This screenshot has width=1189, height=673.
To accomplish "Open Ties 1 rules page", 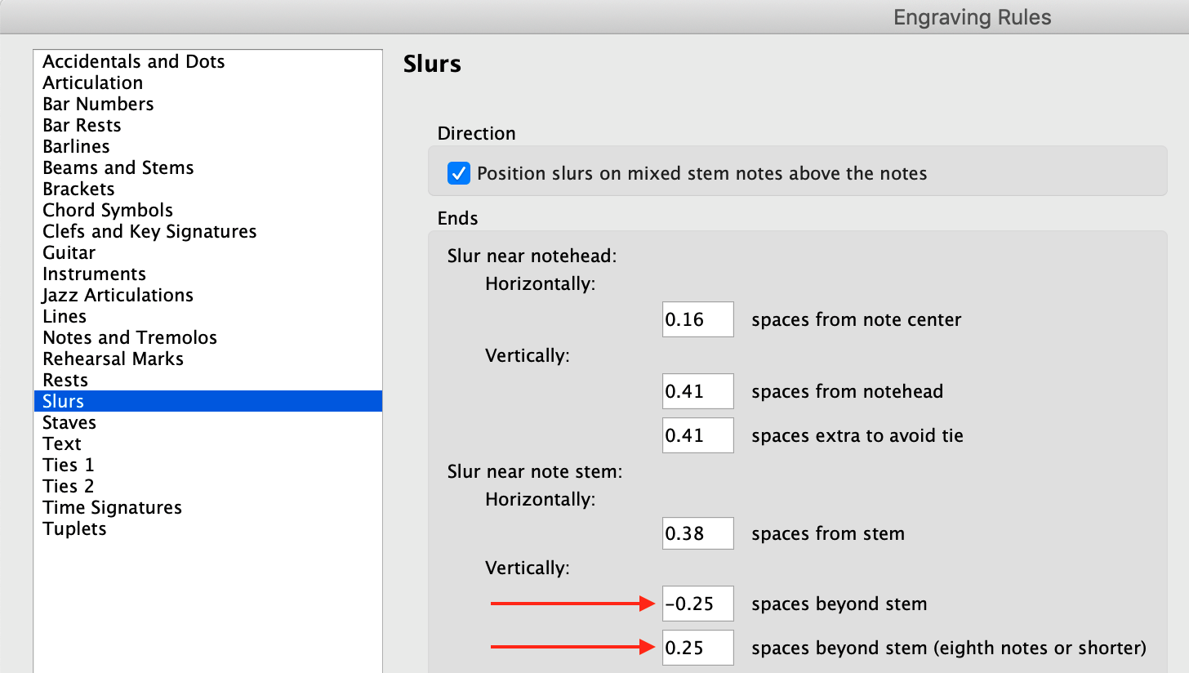I will point(208,465).
